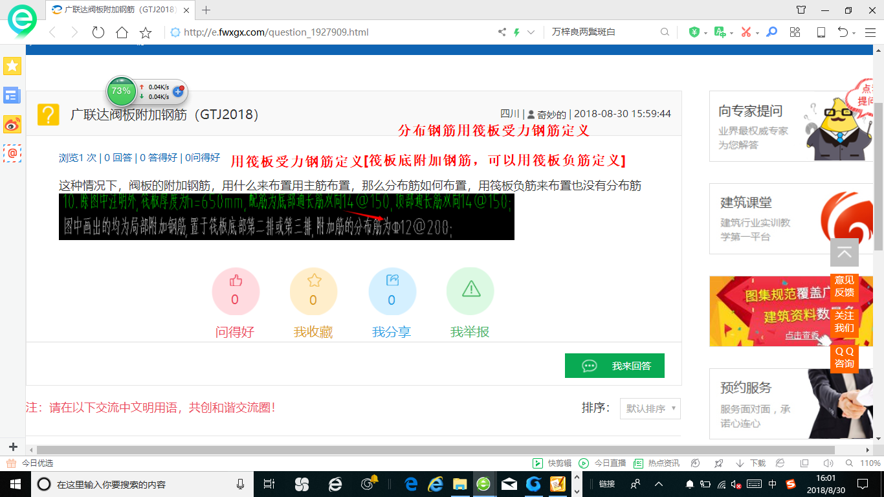Select the 广联达阀板附加钢筋 tab
The height and width of the screenshot is (497, 884).
tap(121, 10)
